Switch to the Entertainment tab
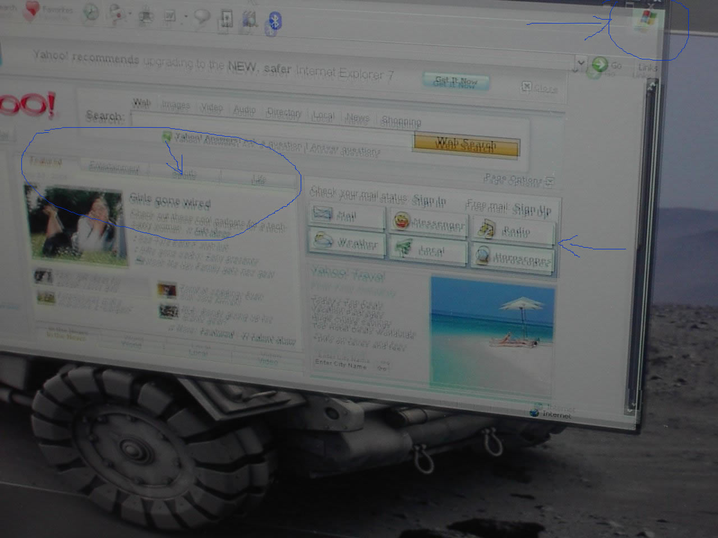Screen dimensions: 718x538 [x=114, y=168]
